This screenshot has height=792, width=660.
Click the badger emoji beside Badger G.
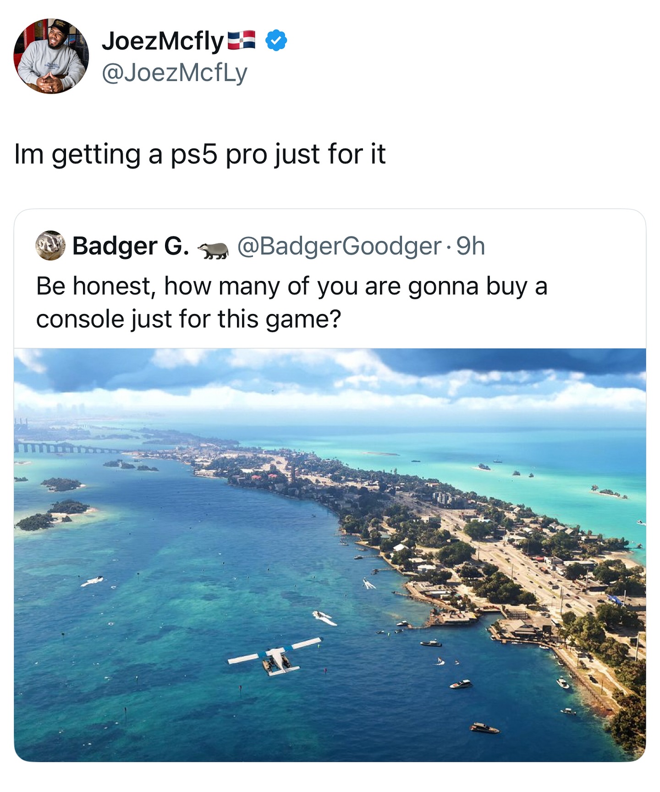[213, 250]
